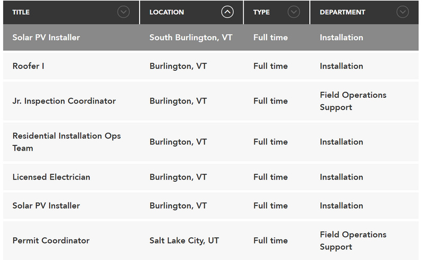Click the Salt Lake City, UT location cell
This screenshot has height=260, width=423.
(x=184, y=240)
